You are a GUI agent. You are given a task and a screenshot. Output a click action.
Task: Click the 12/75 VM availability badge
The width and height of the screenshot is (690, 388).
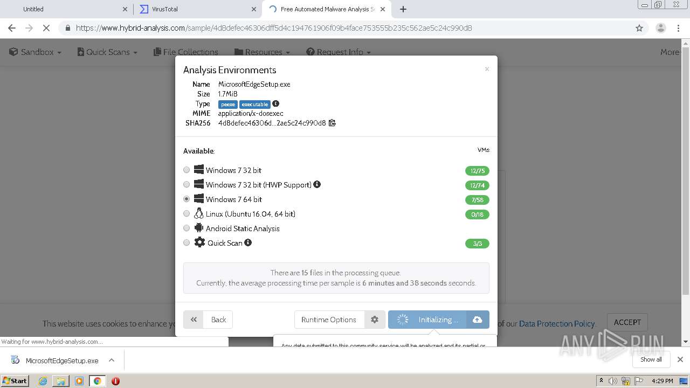click(x=477, y=171)
